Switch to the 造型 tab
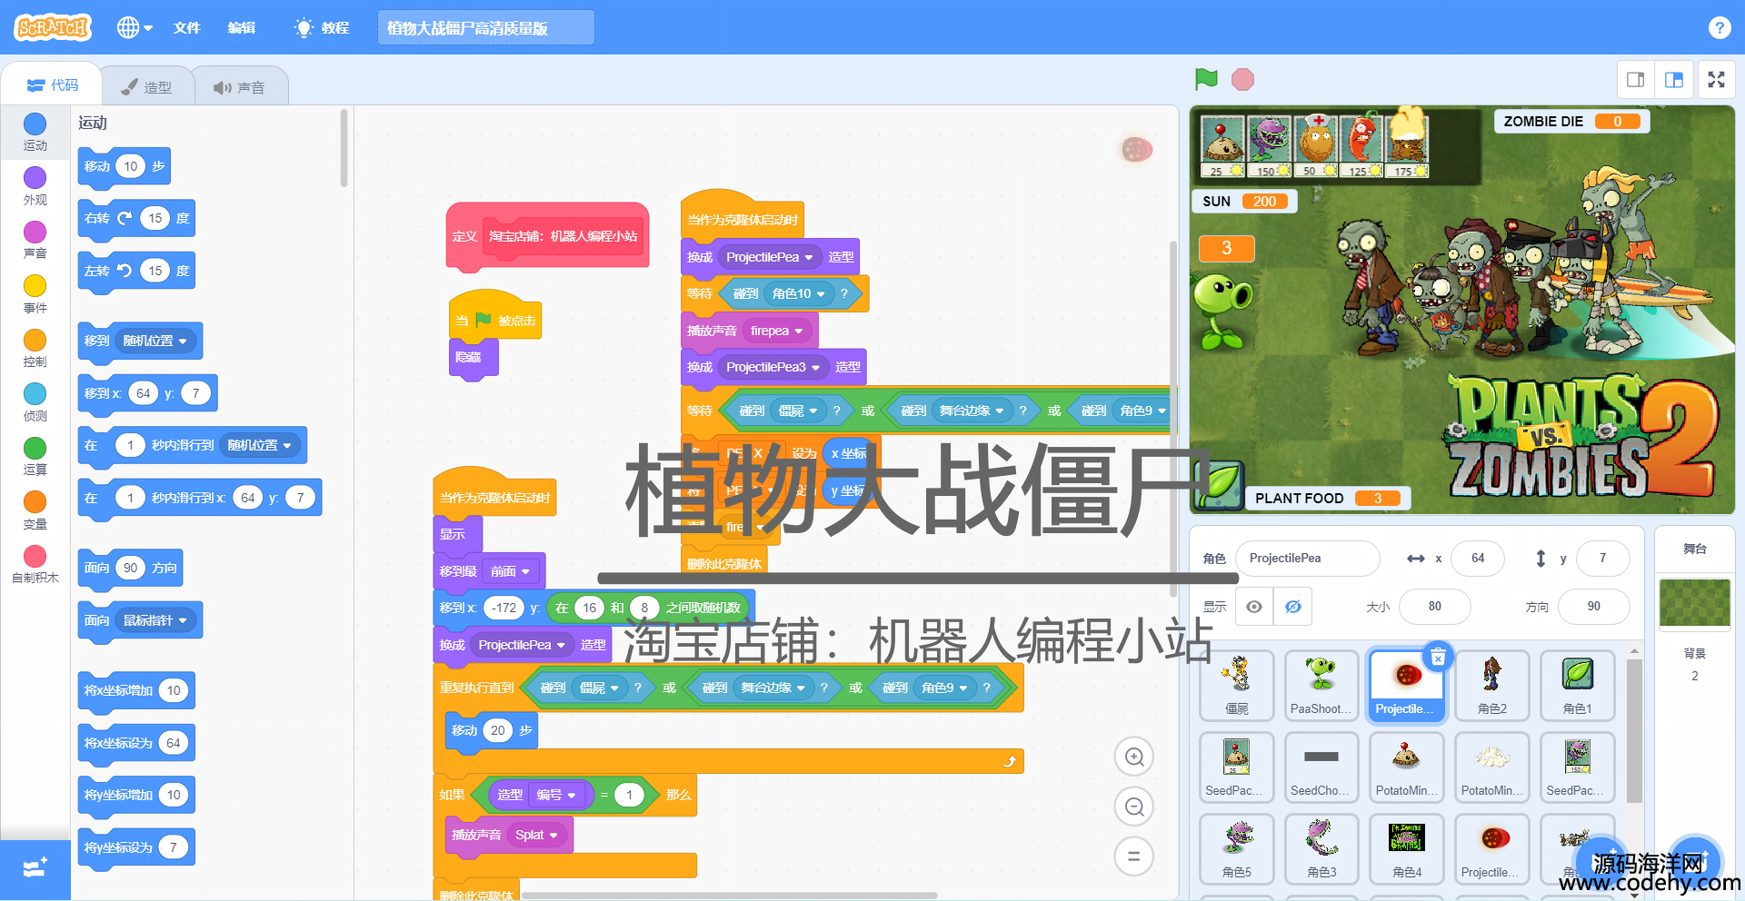Viewport: 1745px width, 901px height. [146, 87]
